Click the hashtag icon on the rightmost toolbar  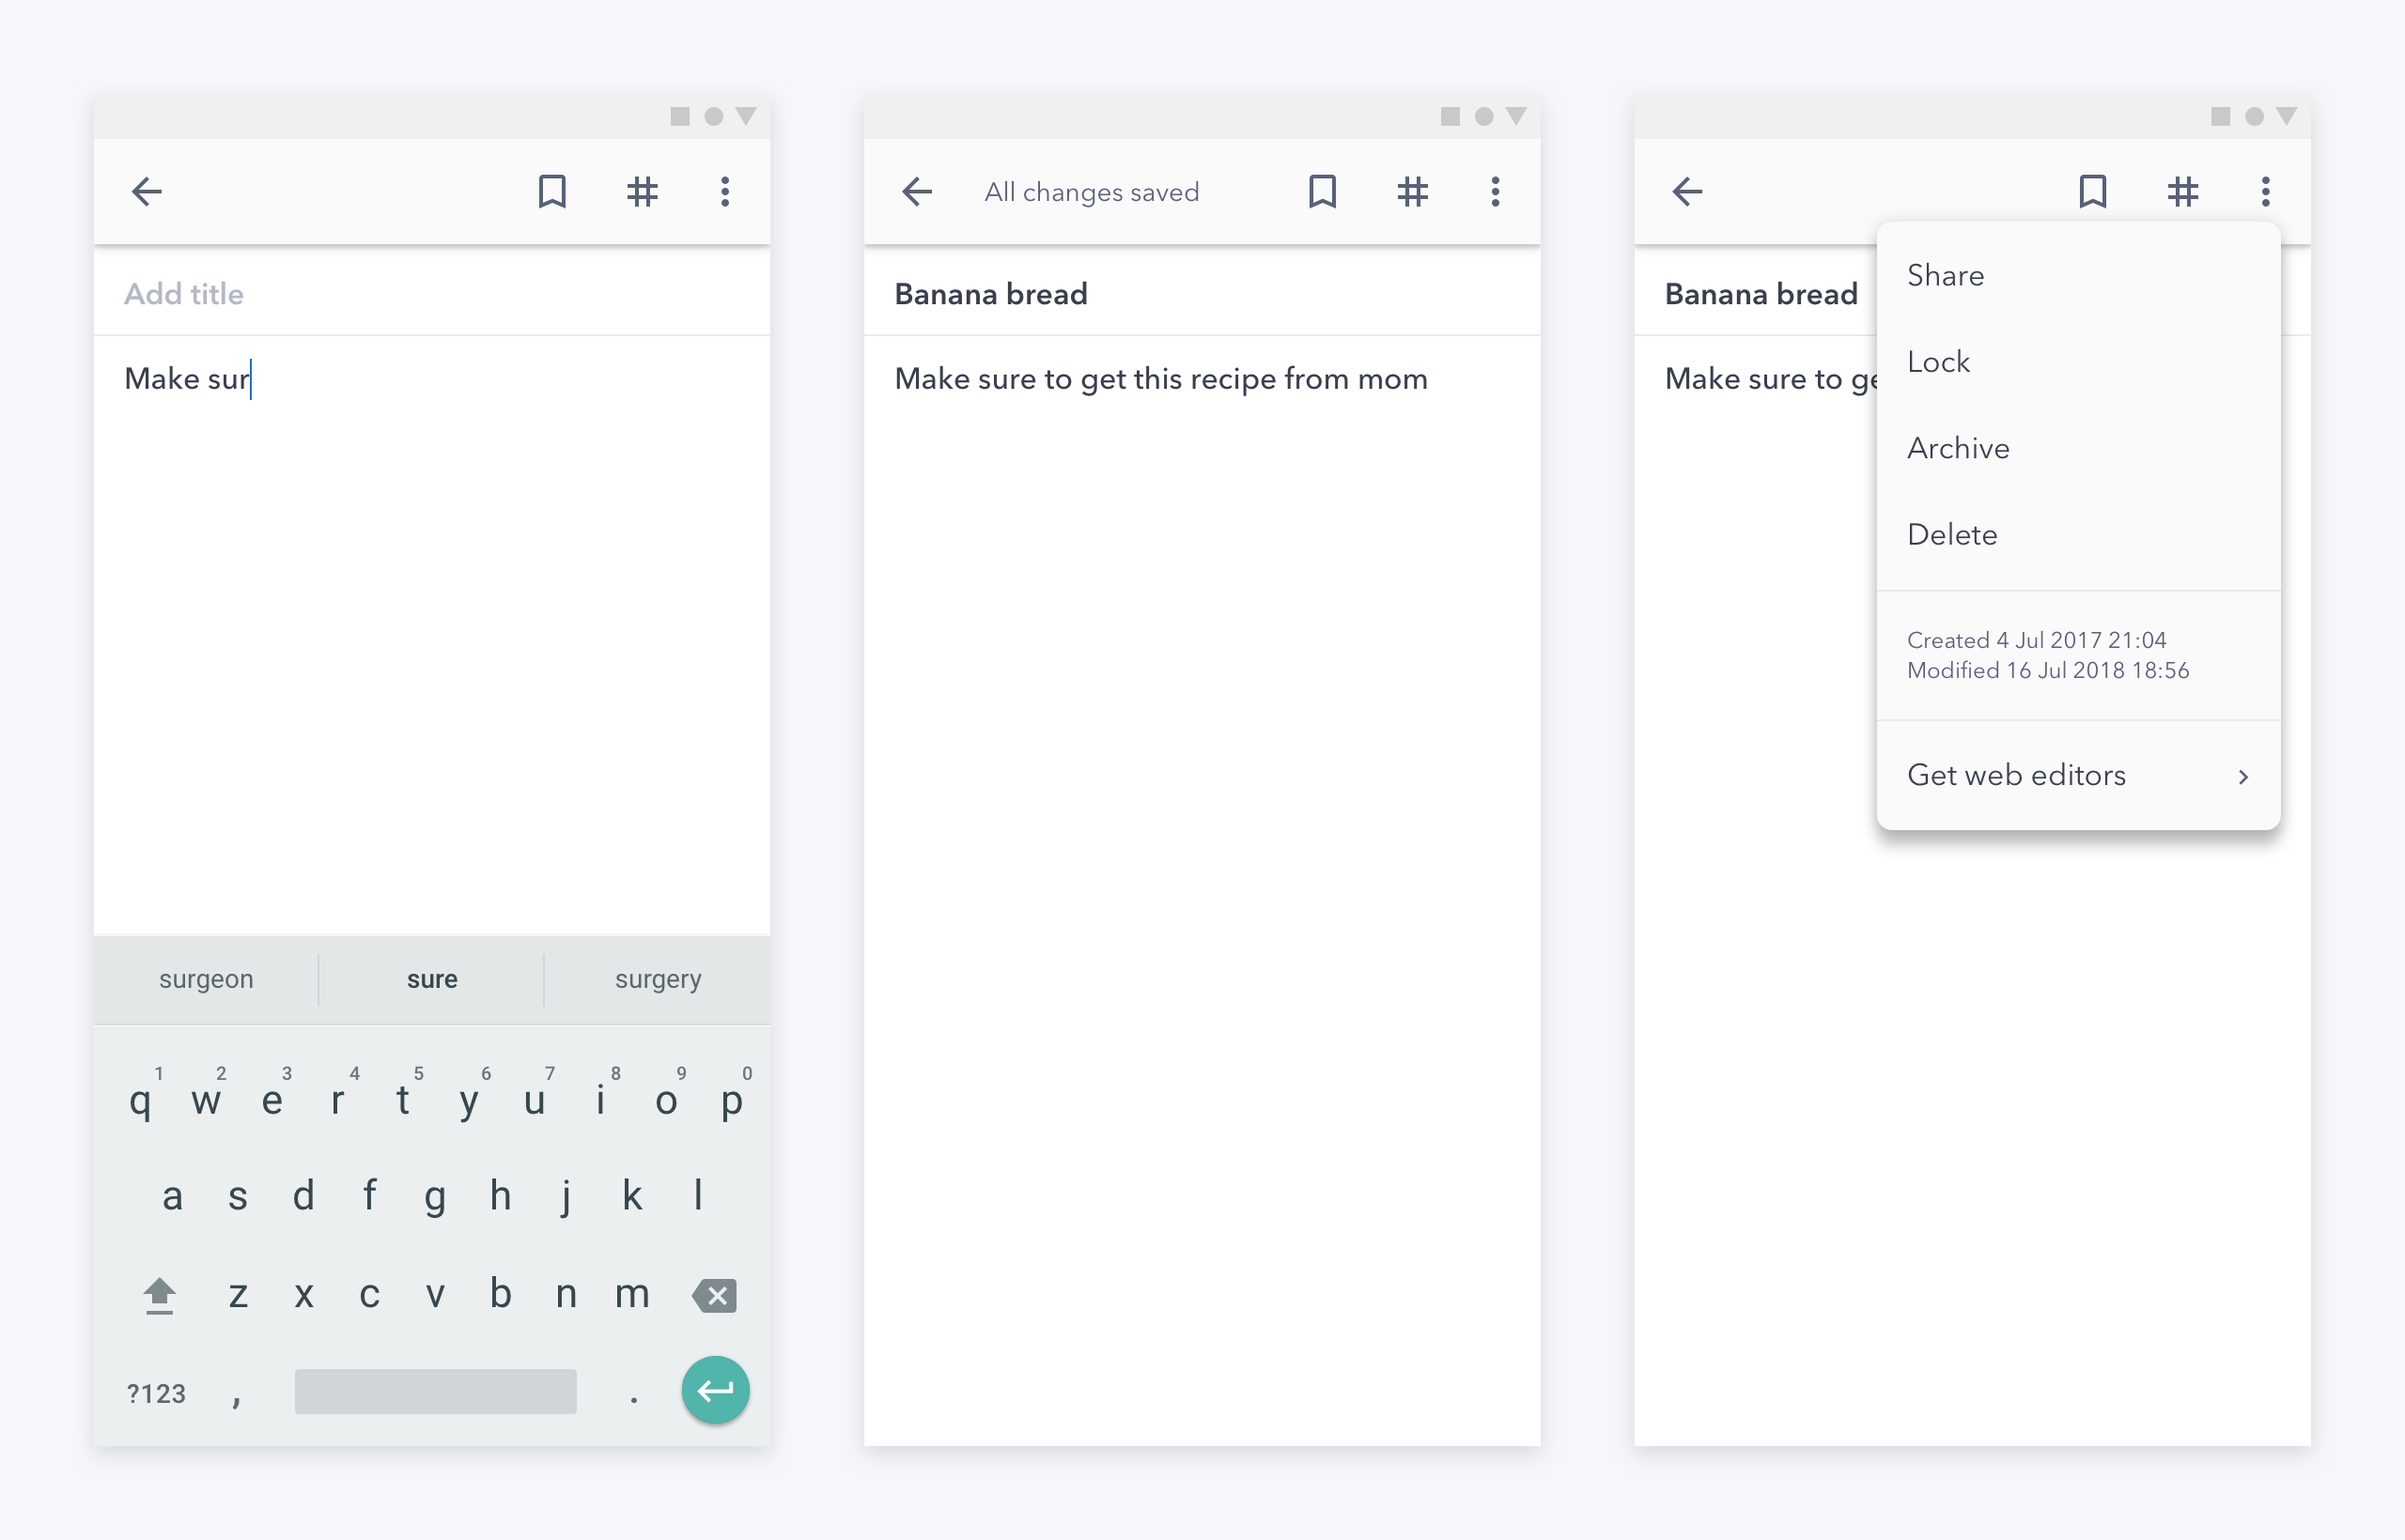coord(2183,191)
